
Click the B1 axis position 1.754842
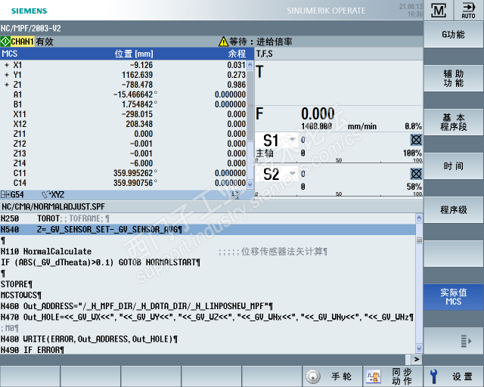(x=139, y=104)
